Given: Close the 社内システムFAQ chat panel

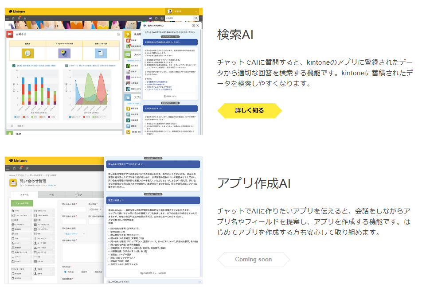Looking at the screenshot, I should (x=198, y=26).
